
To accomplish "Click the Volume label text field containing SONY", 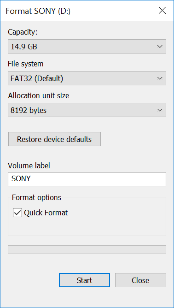I will point(87,179).
